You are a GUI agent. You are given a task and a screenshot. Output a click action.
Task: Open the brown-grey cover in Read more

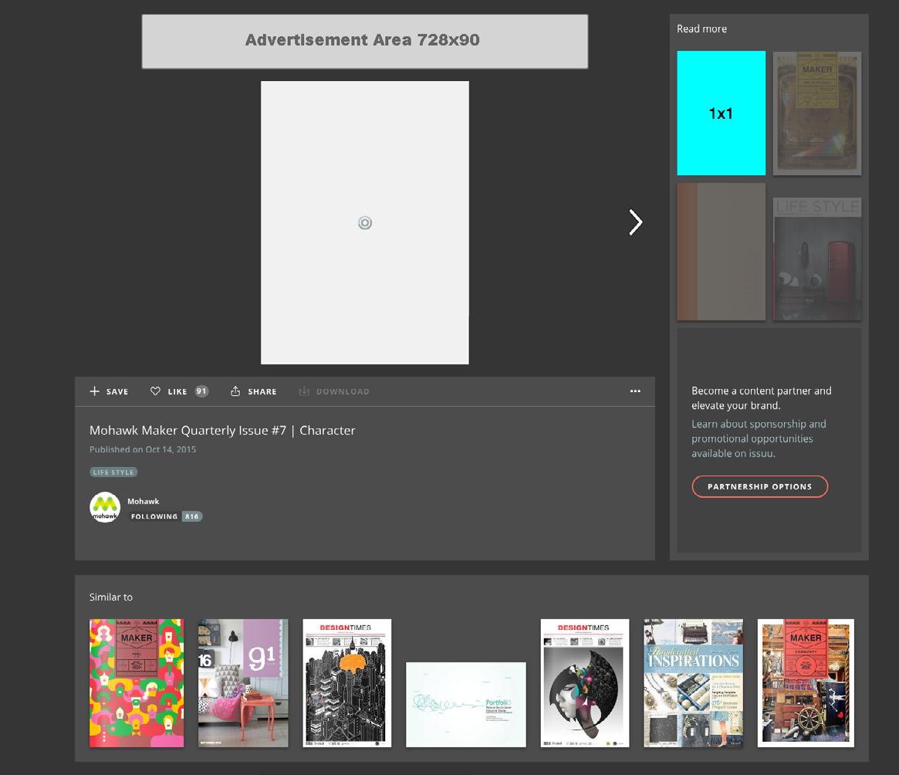click(721, 252)
